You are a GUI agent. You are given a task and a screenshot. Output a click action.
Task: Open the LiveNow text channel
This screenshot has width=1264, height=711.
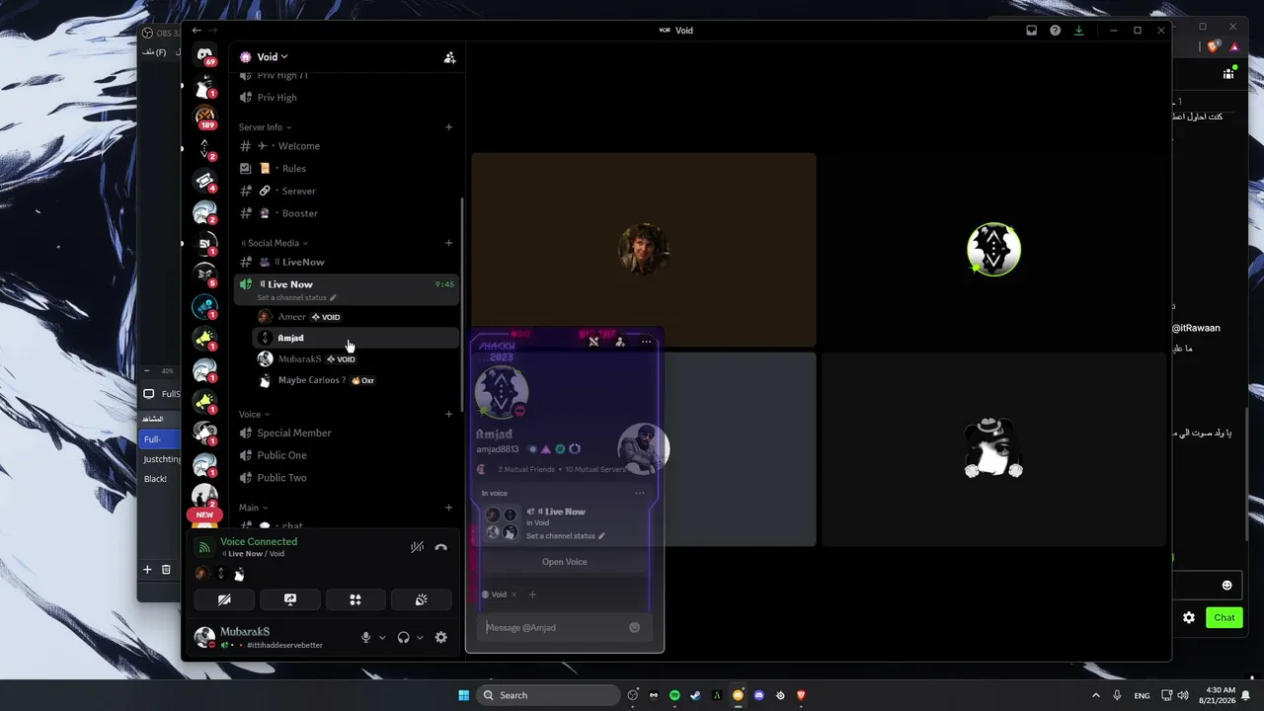[x=347, y=262]
